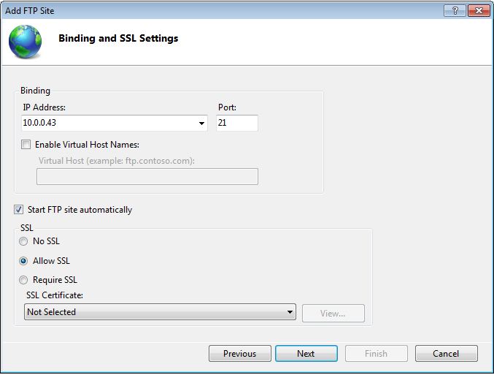This screenshot has width=494, height=375.
Task: Click the Port input field
Action: point(237,123)
